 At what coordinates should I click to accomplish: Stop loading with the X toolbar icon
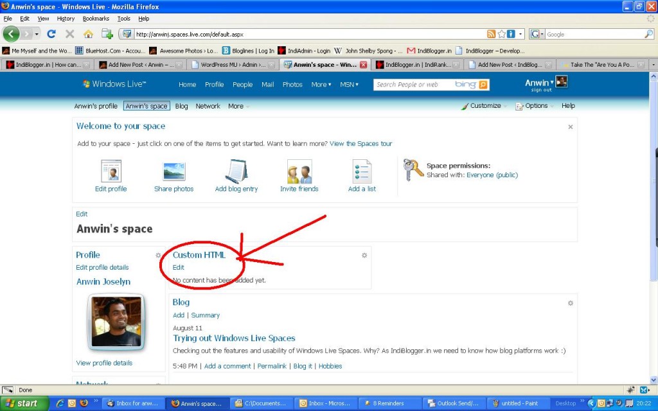click(x=69, y=34)
